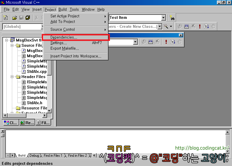232x166 pixels.
Task: Click Stop Build icon in floating toolbar
Action: click(x=157, y=42)
